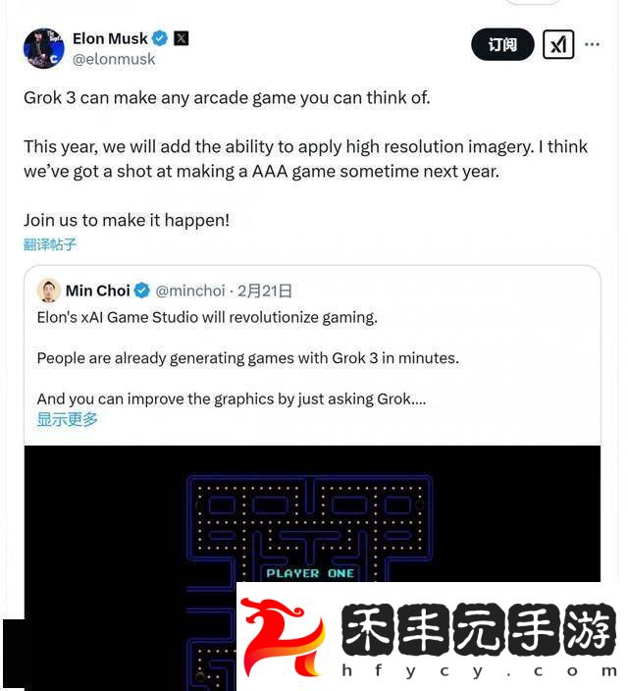
Task: Click Min Choi's verified checkmark badge
Action: [142, 291]
